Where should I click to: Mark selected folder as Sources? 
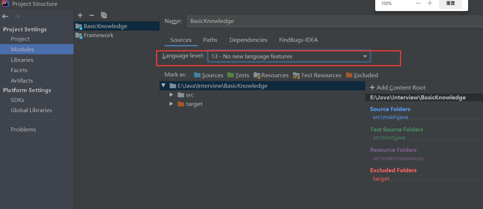tap(209, 75)
